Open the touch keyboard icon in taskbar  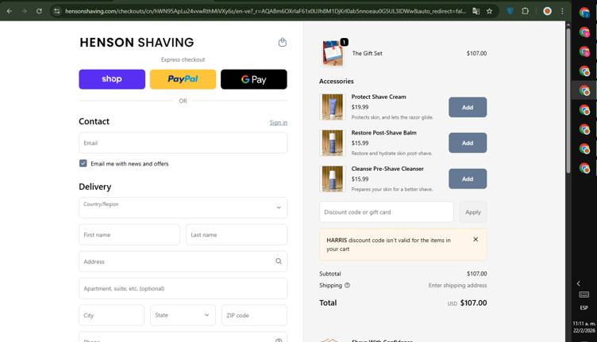[584, 294]
